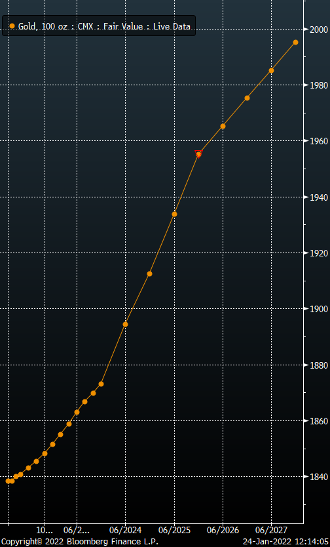Screen dimensions: 330x547
Task: Click the 06/2027 x-axis label
Action: 272,530
